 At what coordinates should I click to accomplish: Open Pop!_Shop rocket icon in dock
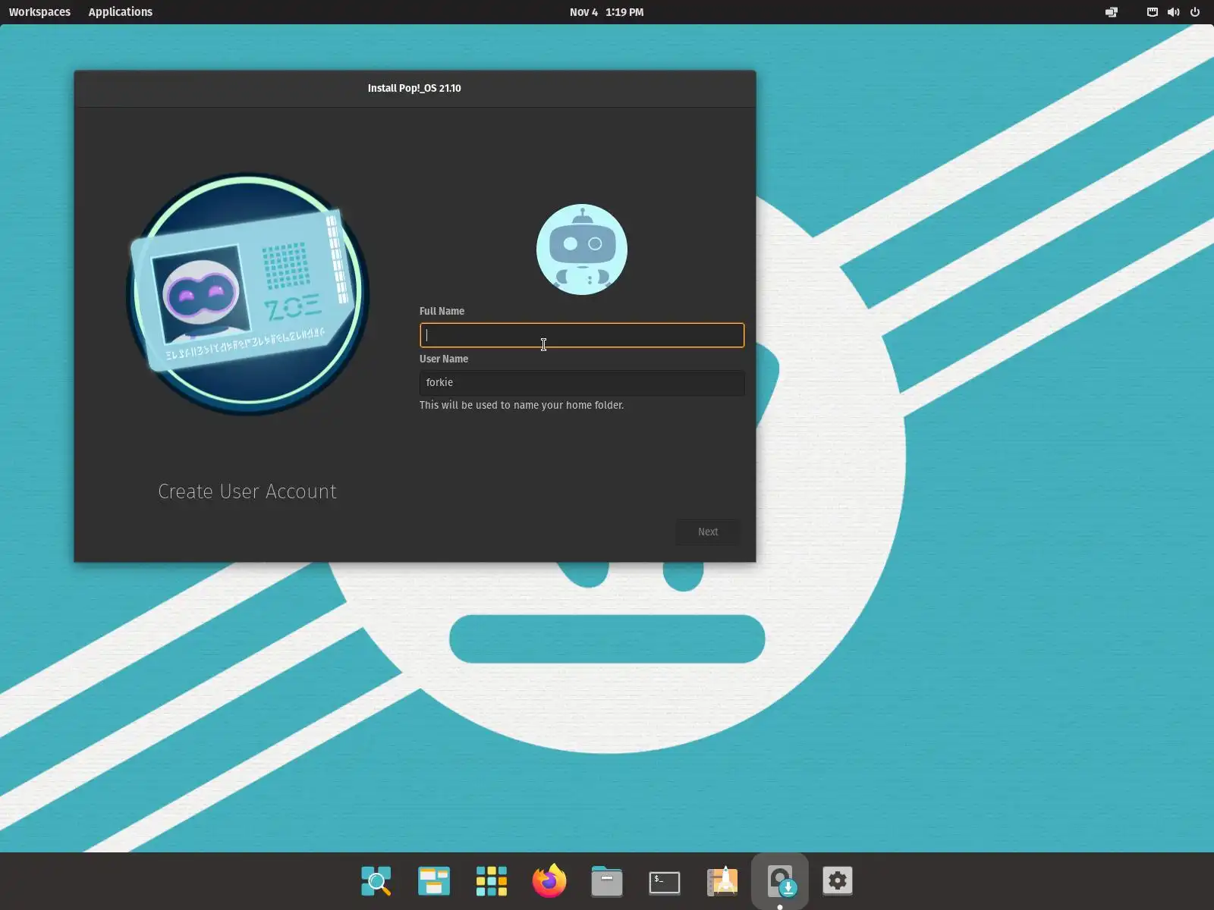point(722,881)
